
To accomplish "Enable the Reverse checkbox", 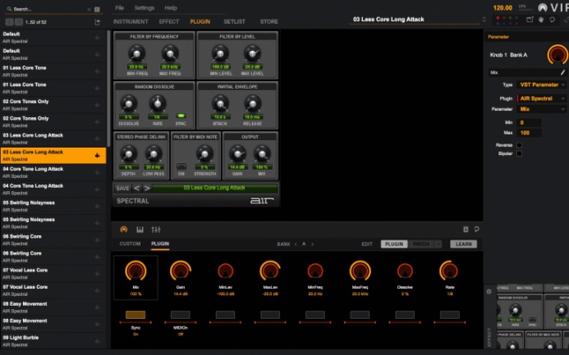I will click(519, 144).
